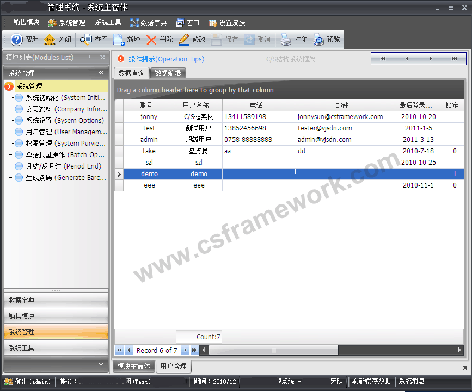The image size is (472, 392).
Task: Pin the Modules List panel
Action: (90, 58)
